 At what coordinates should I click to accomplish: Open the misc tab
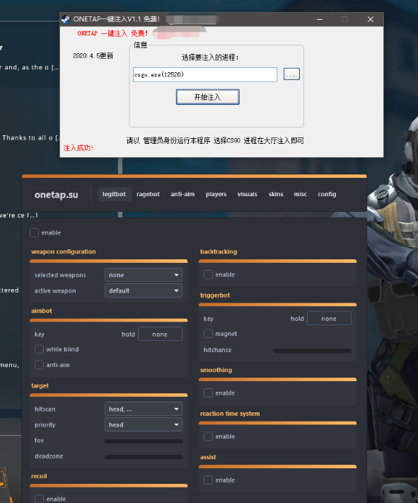click(x=301, y=194)
